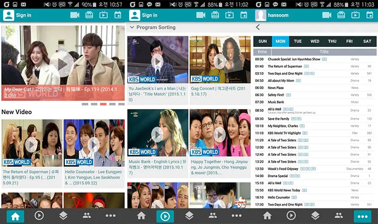This screenshot has width=378, height=224.
Task: Select the 15:50 KBS World News Today row
Action: (x=315, y=190)
